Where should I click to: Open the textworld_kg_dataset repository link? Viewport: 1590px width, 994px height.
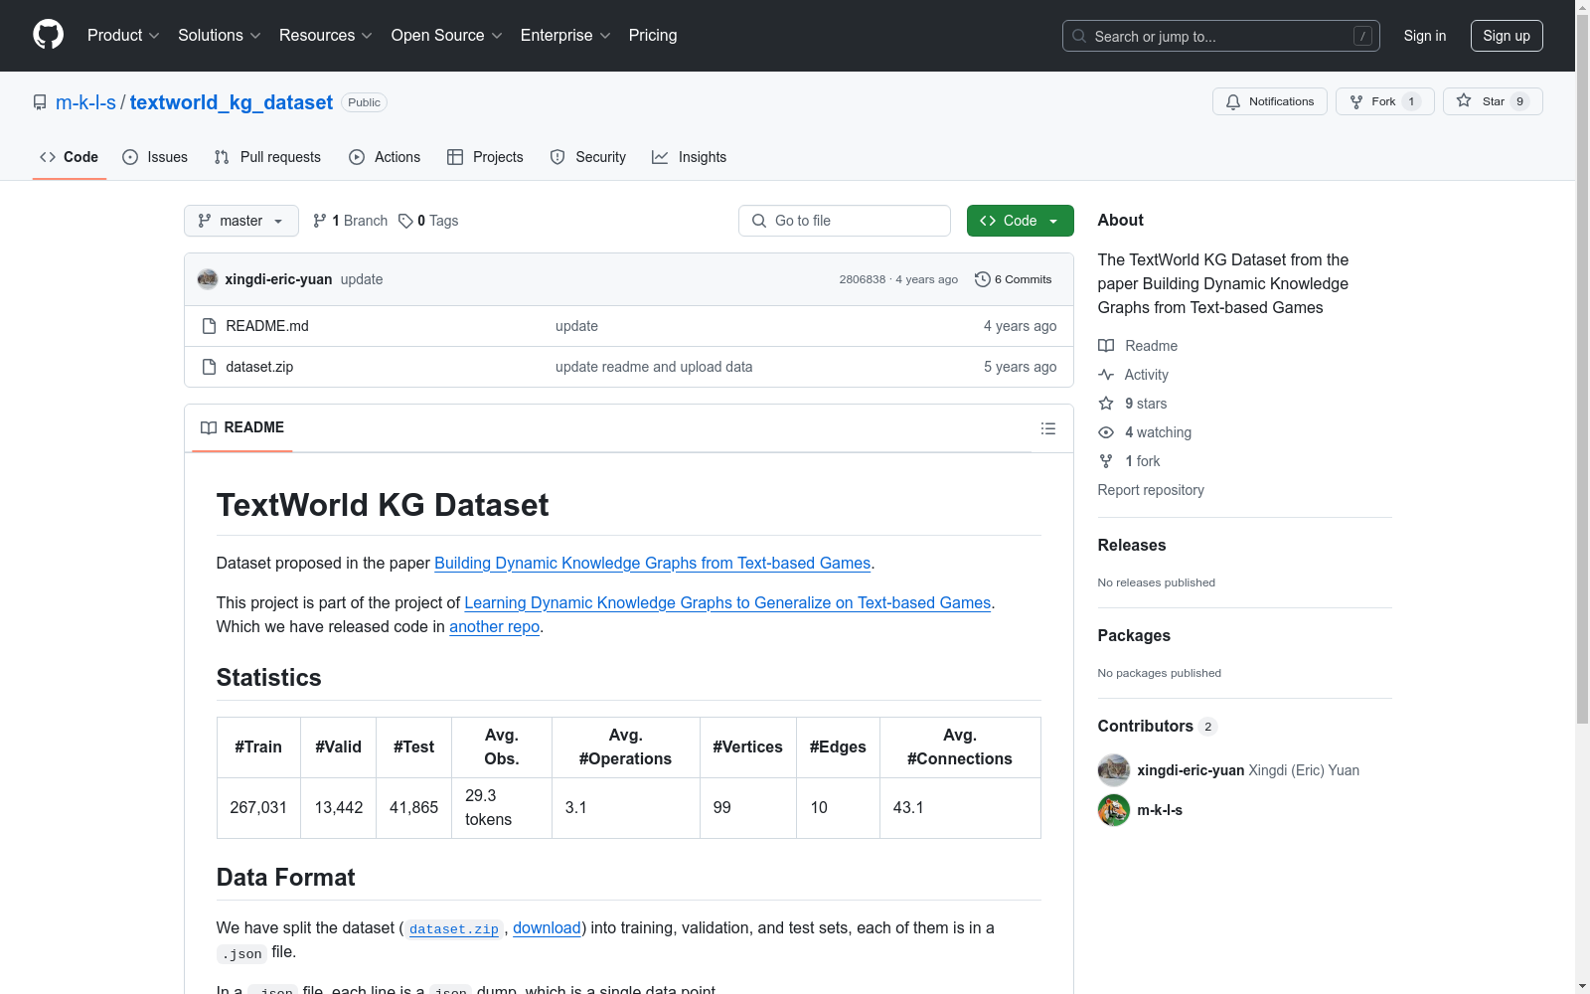pyautogui.click(x=232, y=102)
